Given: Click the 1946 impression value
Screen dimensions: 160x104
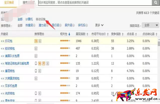Looking at the screenshot, I should [79, 41].
